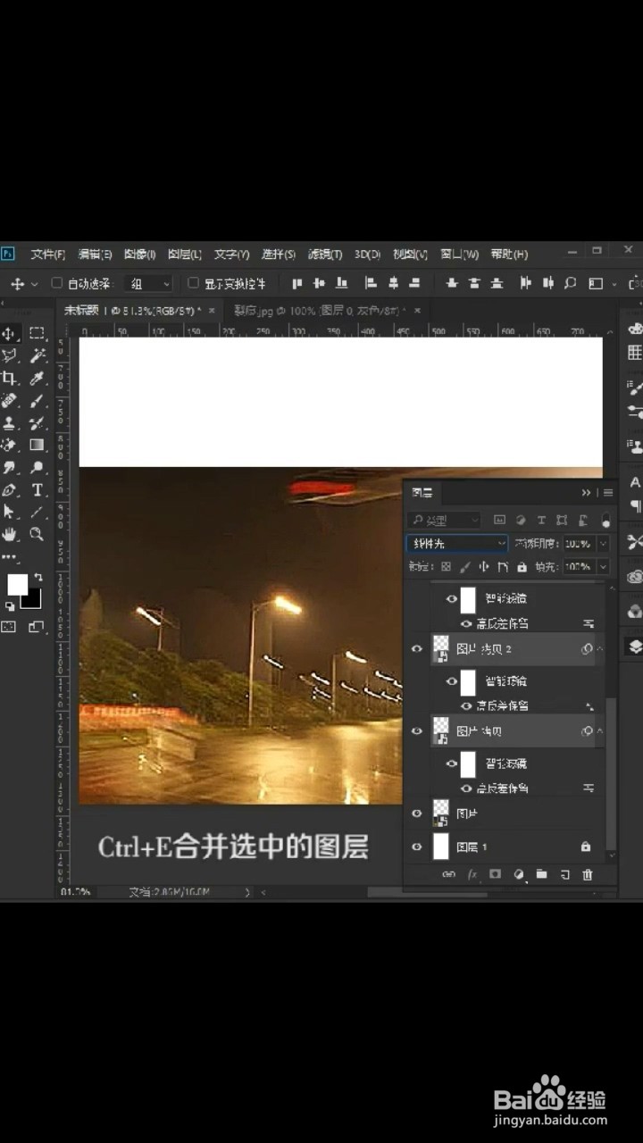Click lock transparent pixels icon

click(446, 566)
